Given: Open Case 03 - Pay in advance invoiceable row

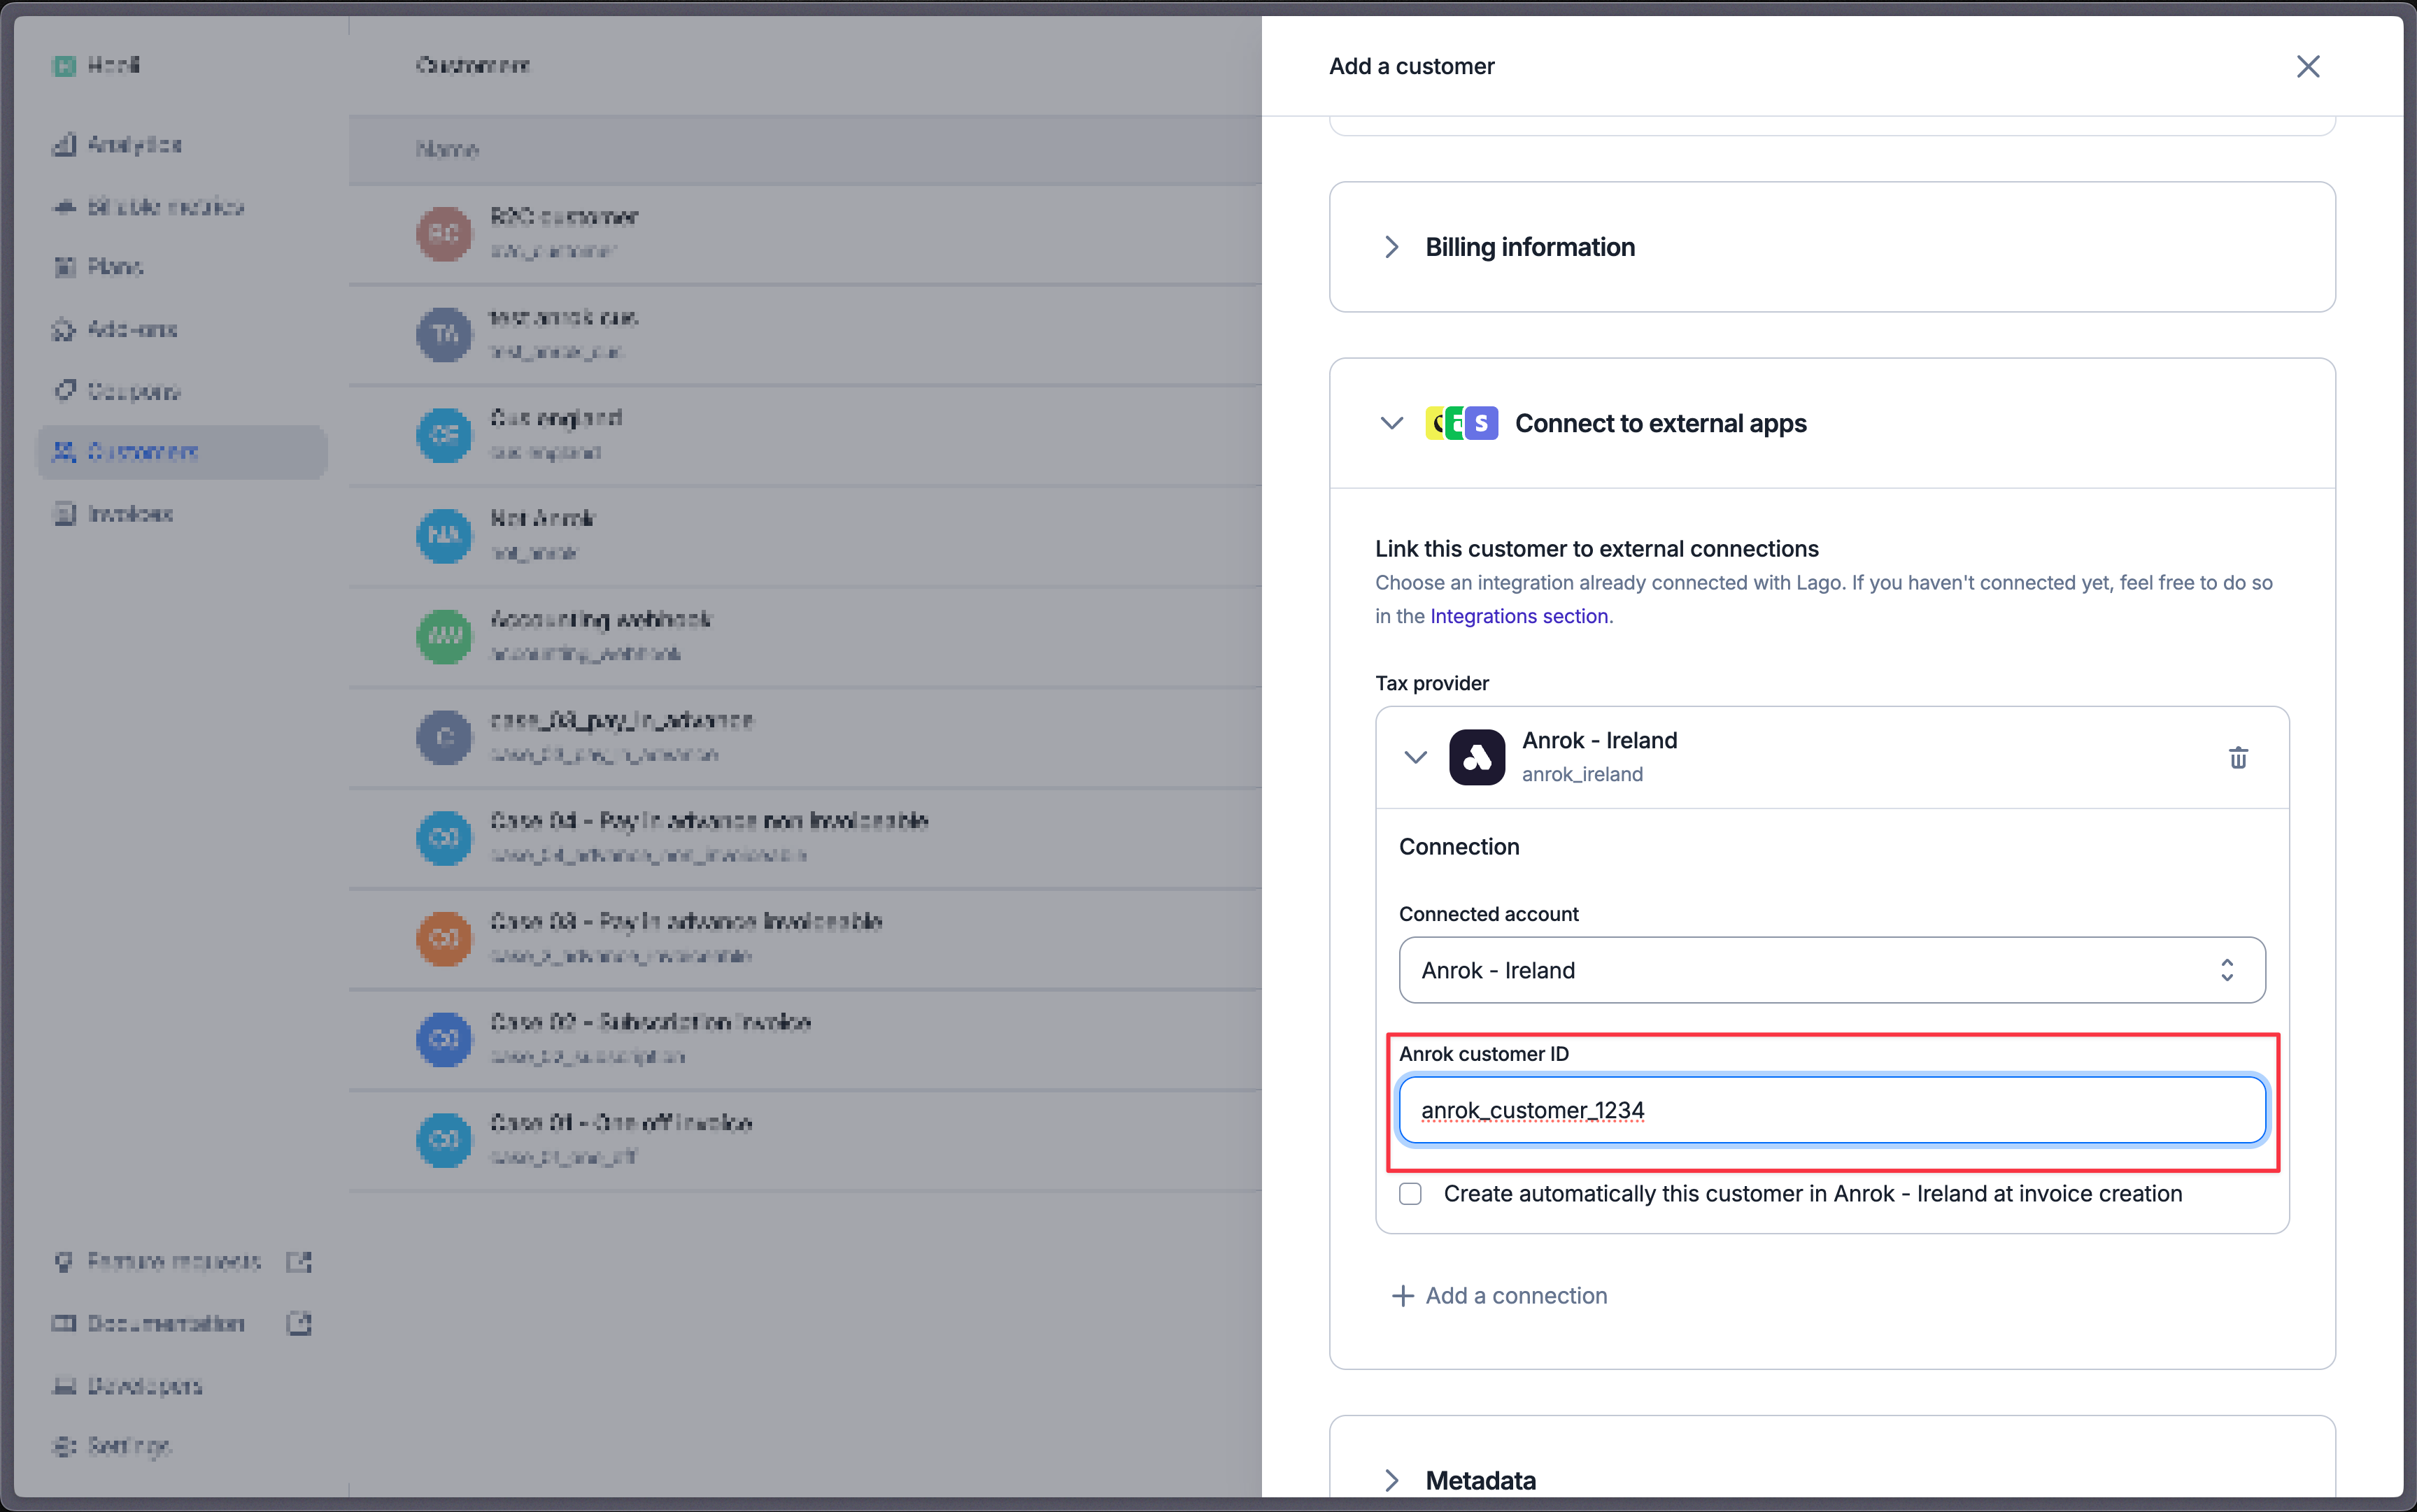Looking at the screenshot, I should pyautogui.click(x=805, y=938).
